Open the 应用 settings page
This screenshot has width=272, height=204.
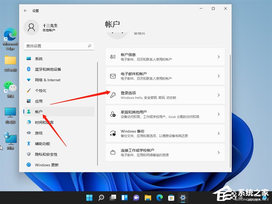click(x=38, y=101)
